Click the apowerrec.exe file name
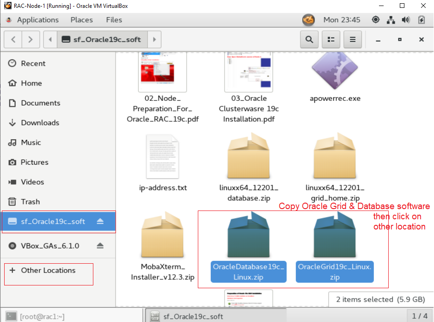 tap(335, 99)
